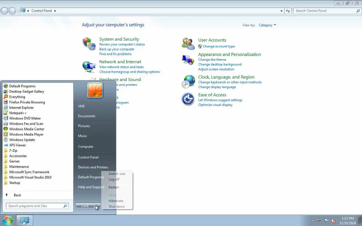Click the Lock button
The height and width of the screenshot is (226, 362).
(x=85, y=206)
